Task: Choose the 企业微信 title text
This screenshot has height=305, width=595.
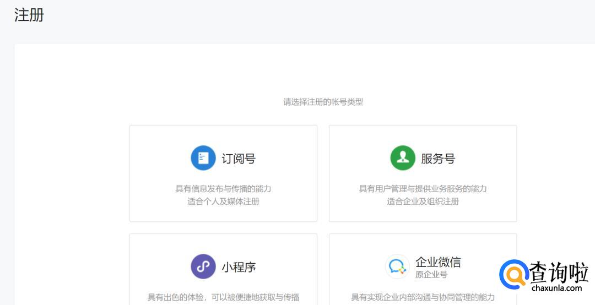Action: (x=439, y=262)
